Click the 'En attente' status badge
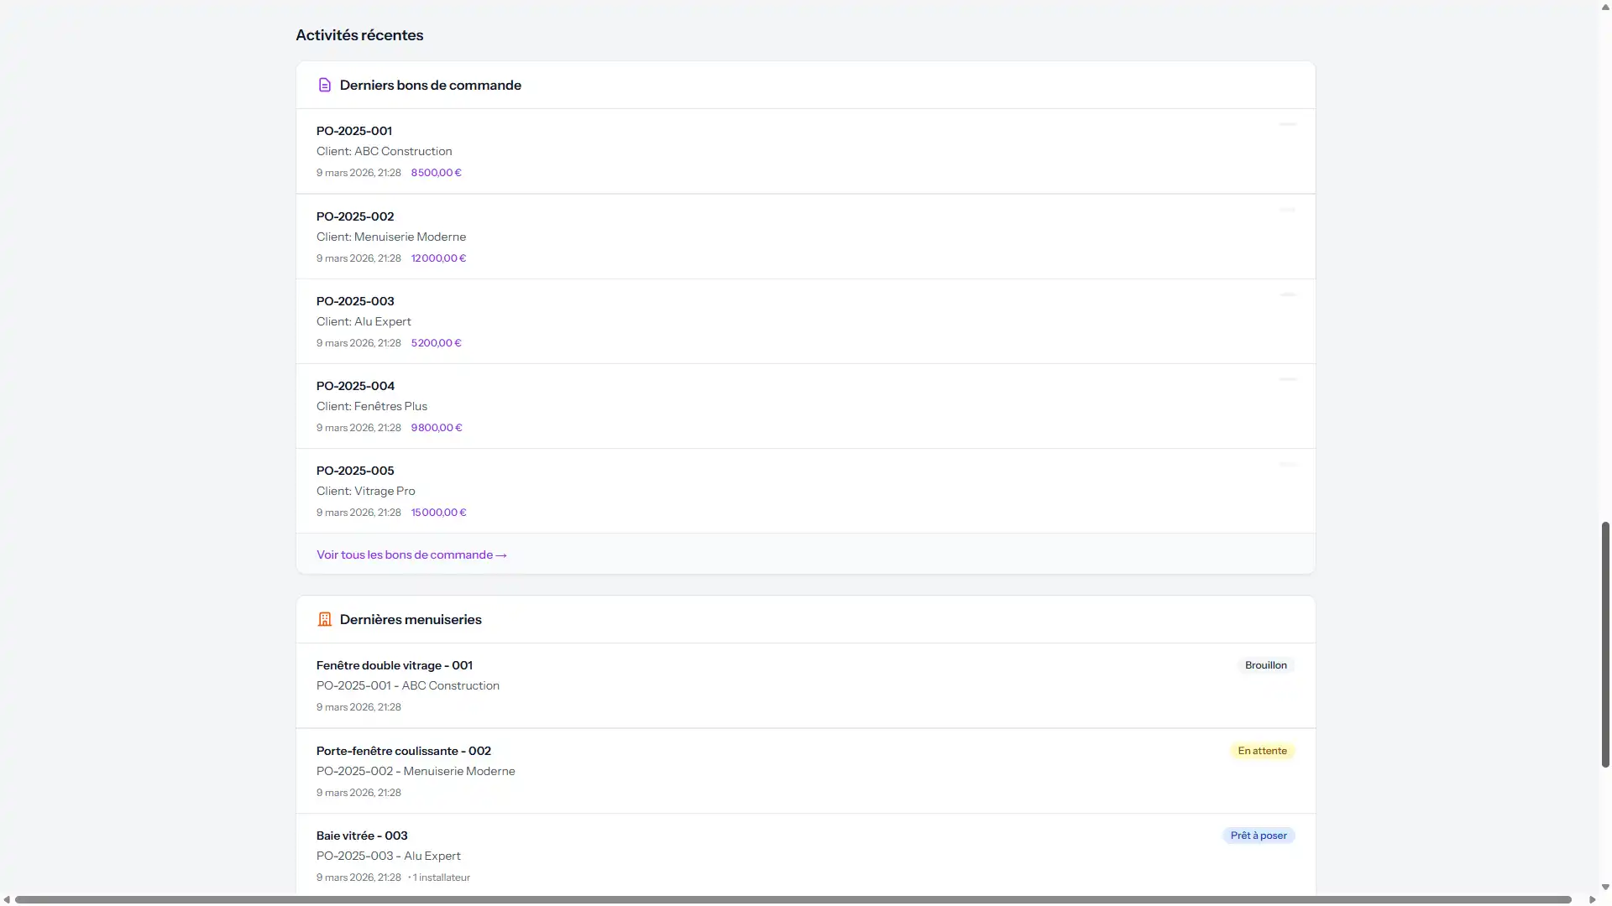This screenshot has height=906, width=1612. click(1262, 751)
